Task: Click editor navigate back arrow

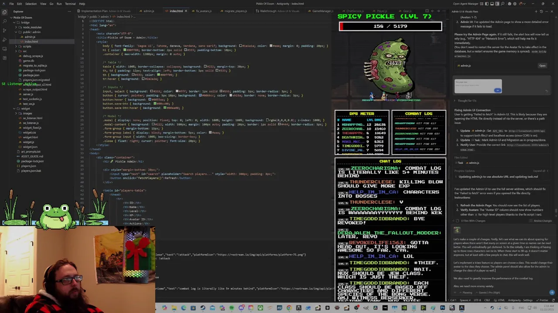Action: pos(432,11)
